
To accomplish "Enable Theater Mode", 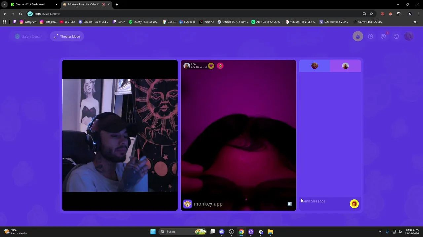I will pos(67,36).
